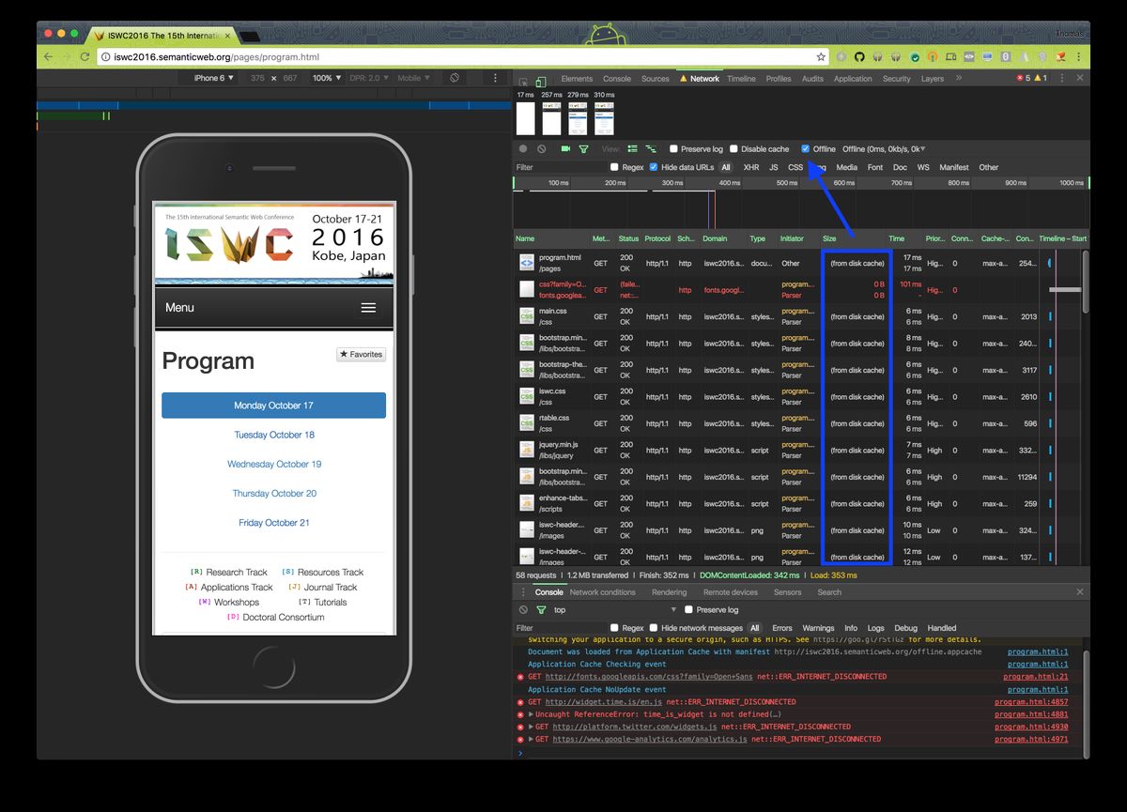Click the inspect element cursor icon
The image size is (1127, 812).
[x=524, y=80]
